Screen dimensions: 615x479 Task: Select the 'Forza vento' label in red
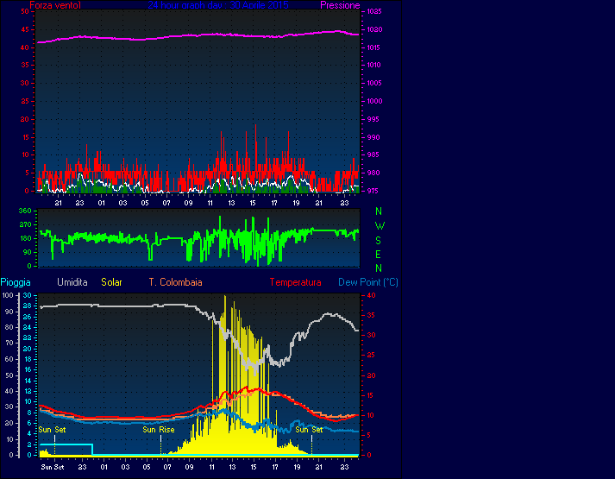55,5
